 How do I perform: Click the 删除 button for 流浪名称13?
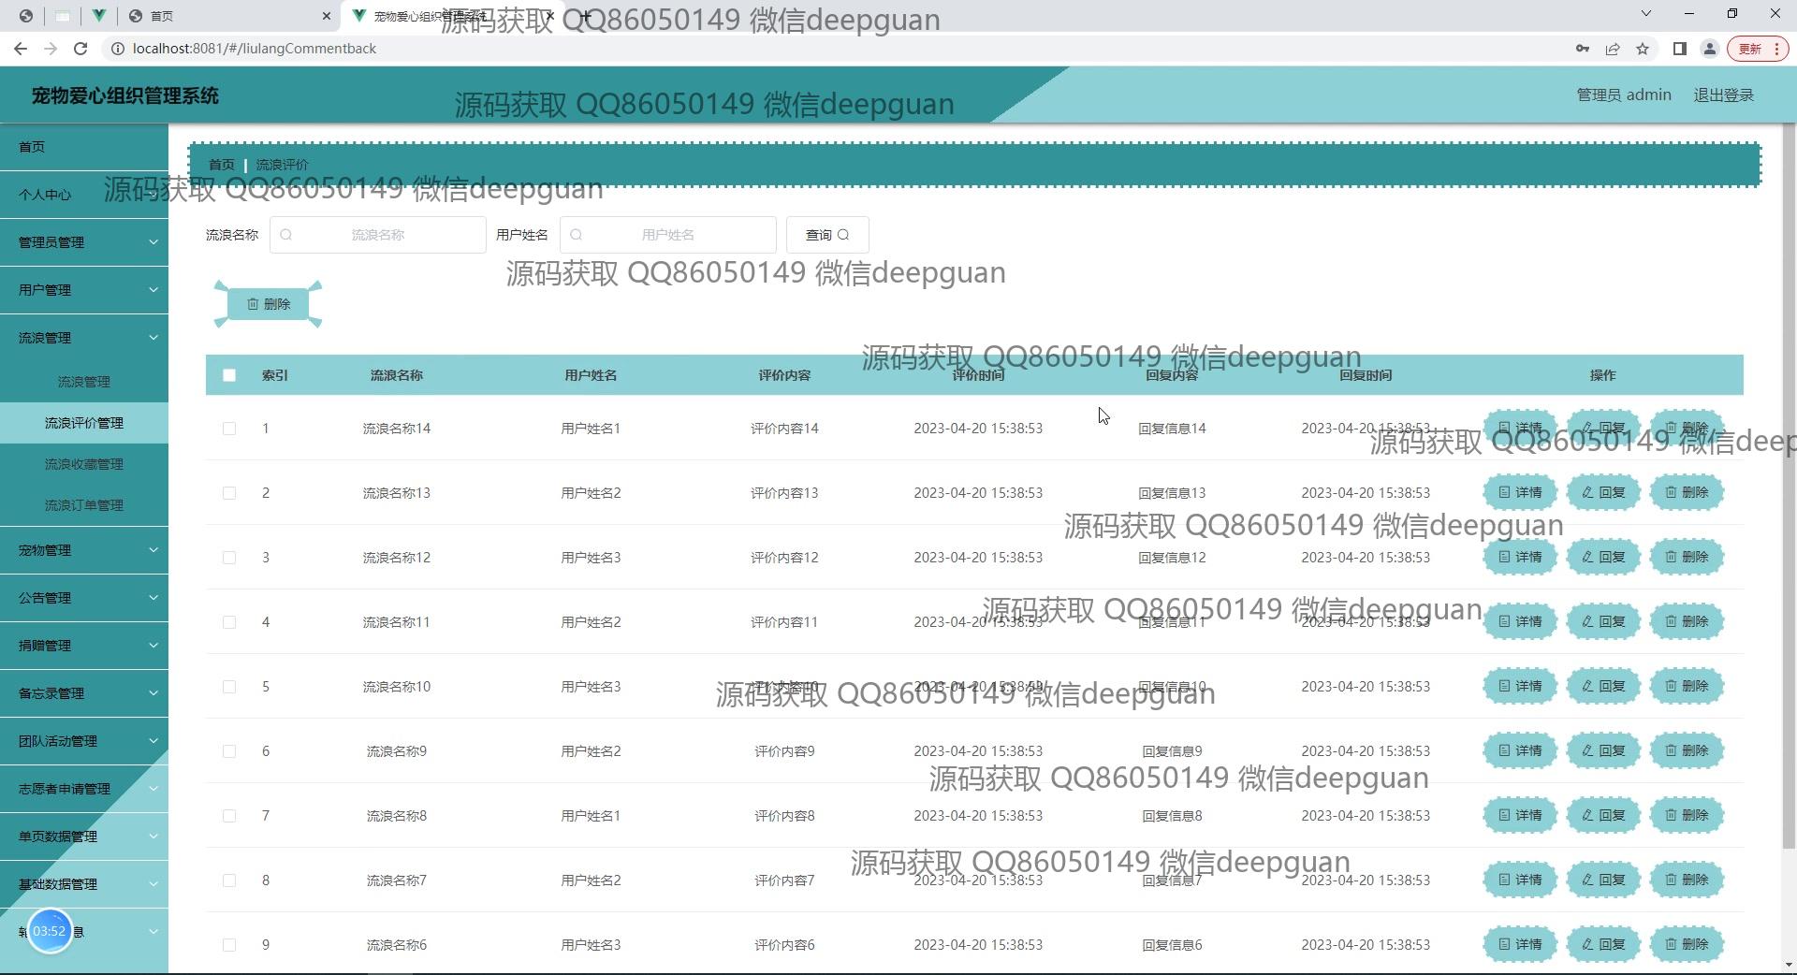coord(1687,492)
